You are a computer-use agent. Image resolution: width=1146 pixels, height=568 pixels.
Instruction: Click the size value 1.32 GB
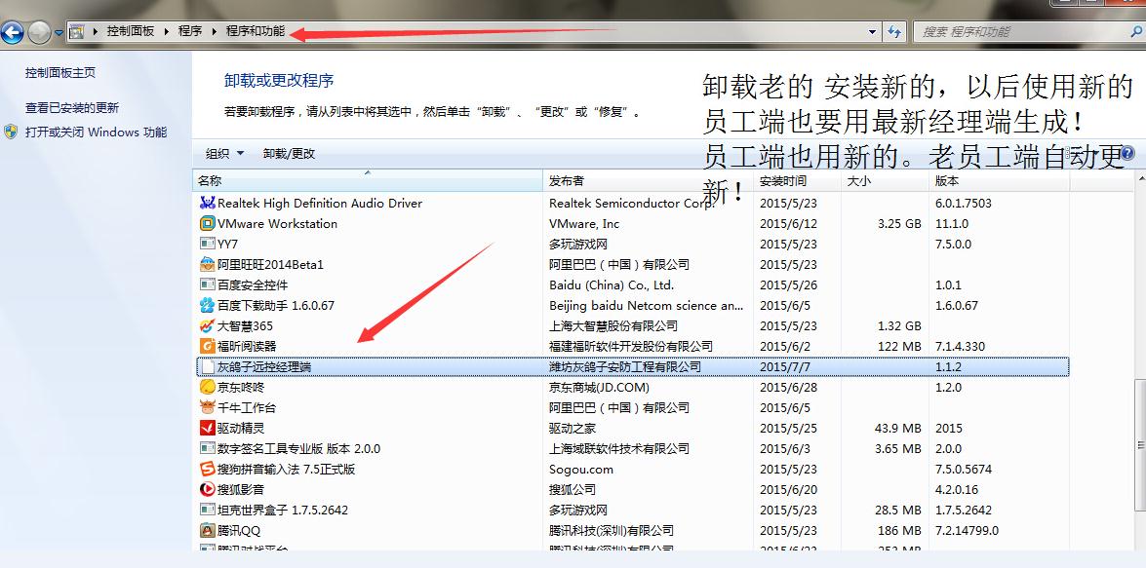pos(899,325)
